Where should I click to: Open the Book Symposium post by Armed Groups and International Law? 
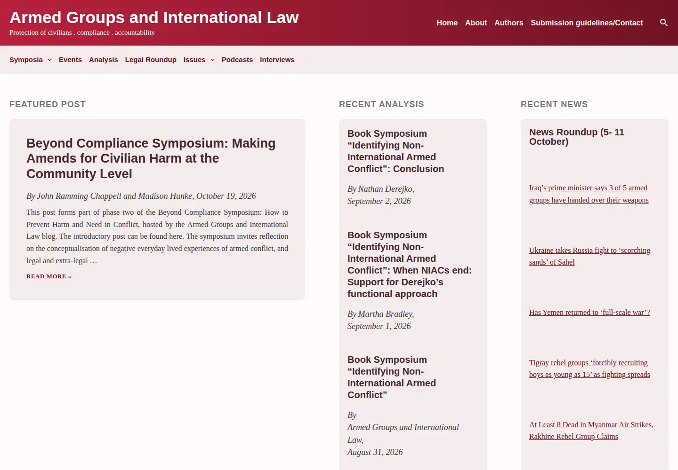point(392,377)
